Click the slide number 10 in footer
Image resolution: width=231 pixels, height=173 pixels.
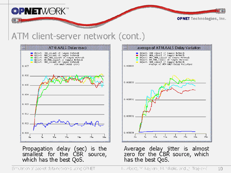tap(220, 168)
